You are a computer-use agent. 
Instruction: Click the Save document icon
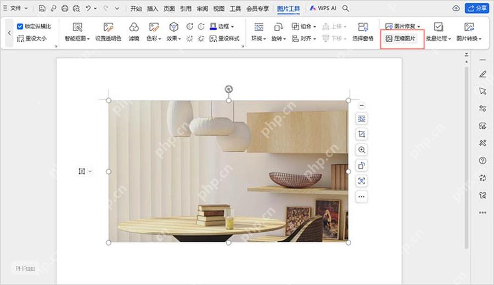[42, 8]
